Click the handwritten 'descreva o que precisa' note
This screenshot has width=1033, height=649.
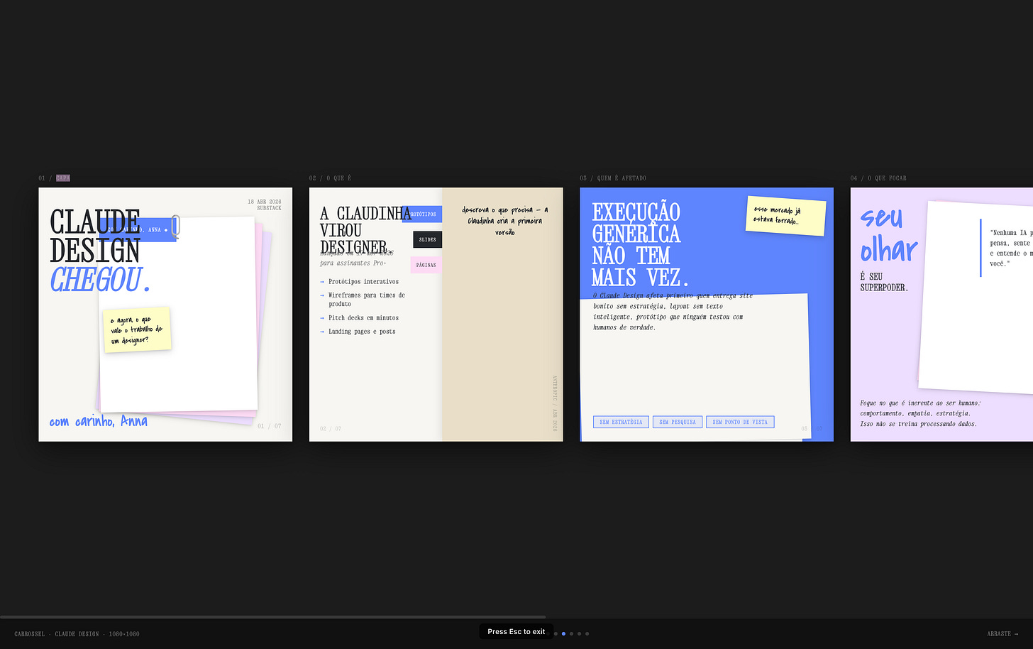(x=504, y=221)
